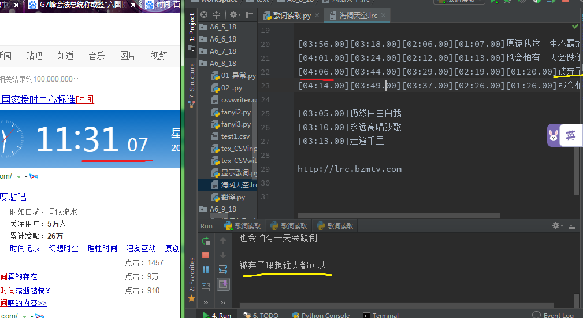Screen dimensions: 583x318
Task: Open the 图片 category in Baidu
Action: click(x=128, y=56)
